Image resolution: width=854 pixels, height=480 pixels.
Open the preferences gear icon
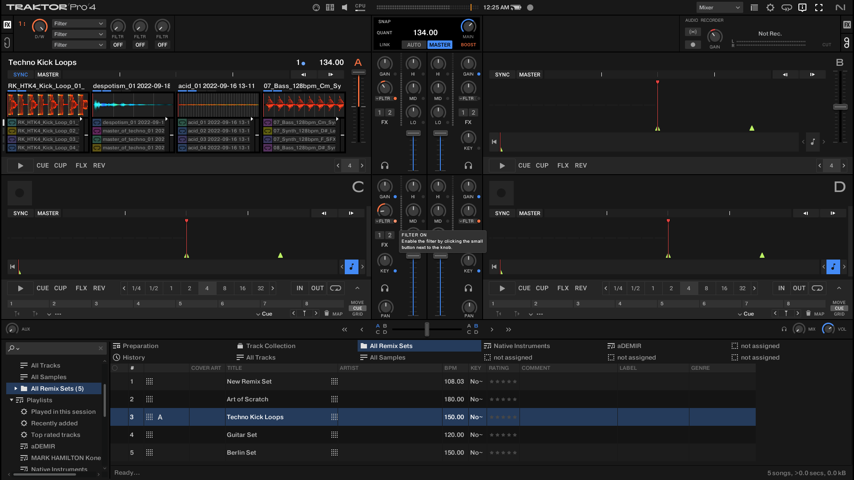(x=770, y=8)
